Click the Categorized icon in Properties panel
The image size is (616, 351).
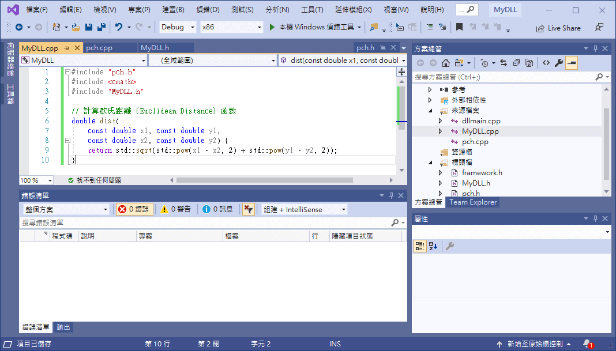point(420,246)
